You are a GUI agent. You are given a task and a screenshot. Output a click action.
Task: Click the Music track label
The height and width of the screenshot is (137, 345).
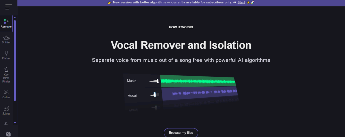point(132,81)
